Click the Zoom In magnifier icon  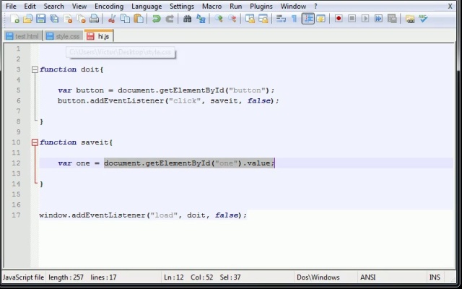click(219, 19)
